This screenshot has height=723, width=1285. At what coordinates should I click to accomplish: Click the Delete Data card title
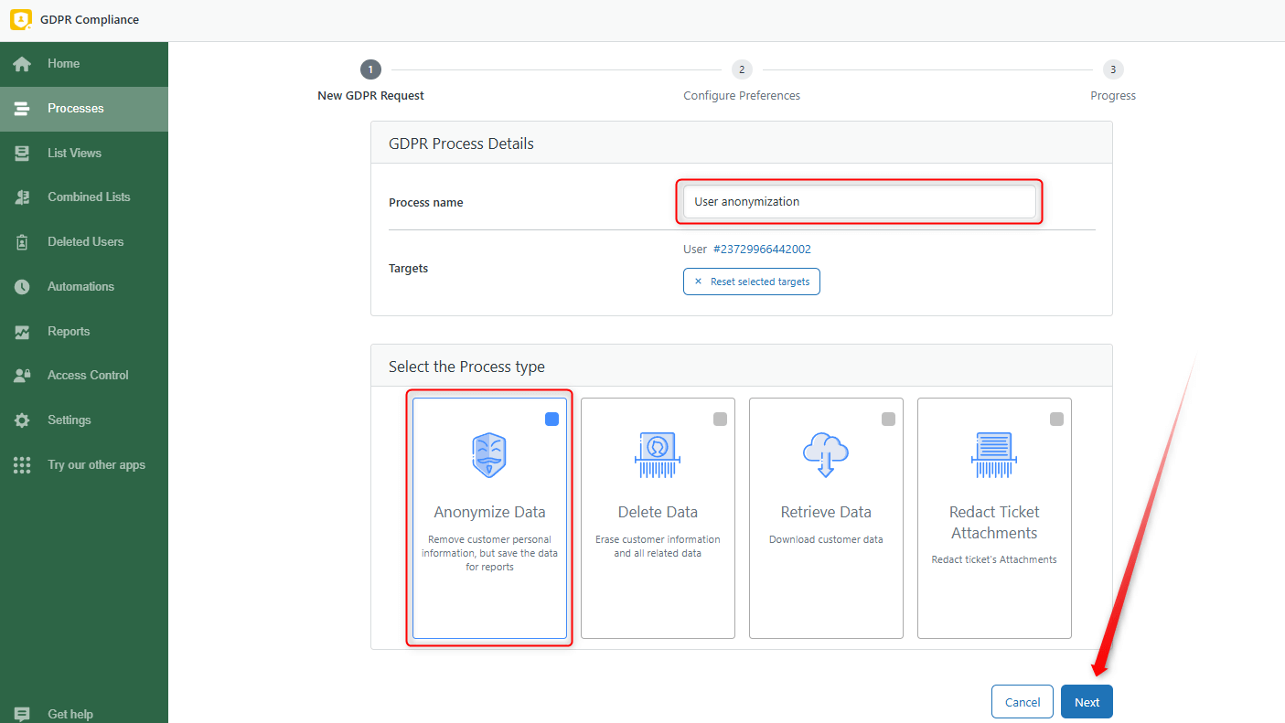coord(658,512)
